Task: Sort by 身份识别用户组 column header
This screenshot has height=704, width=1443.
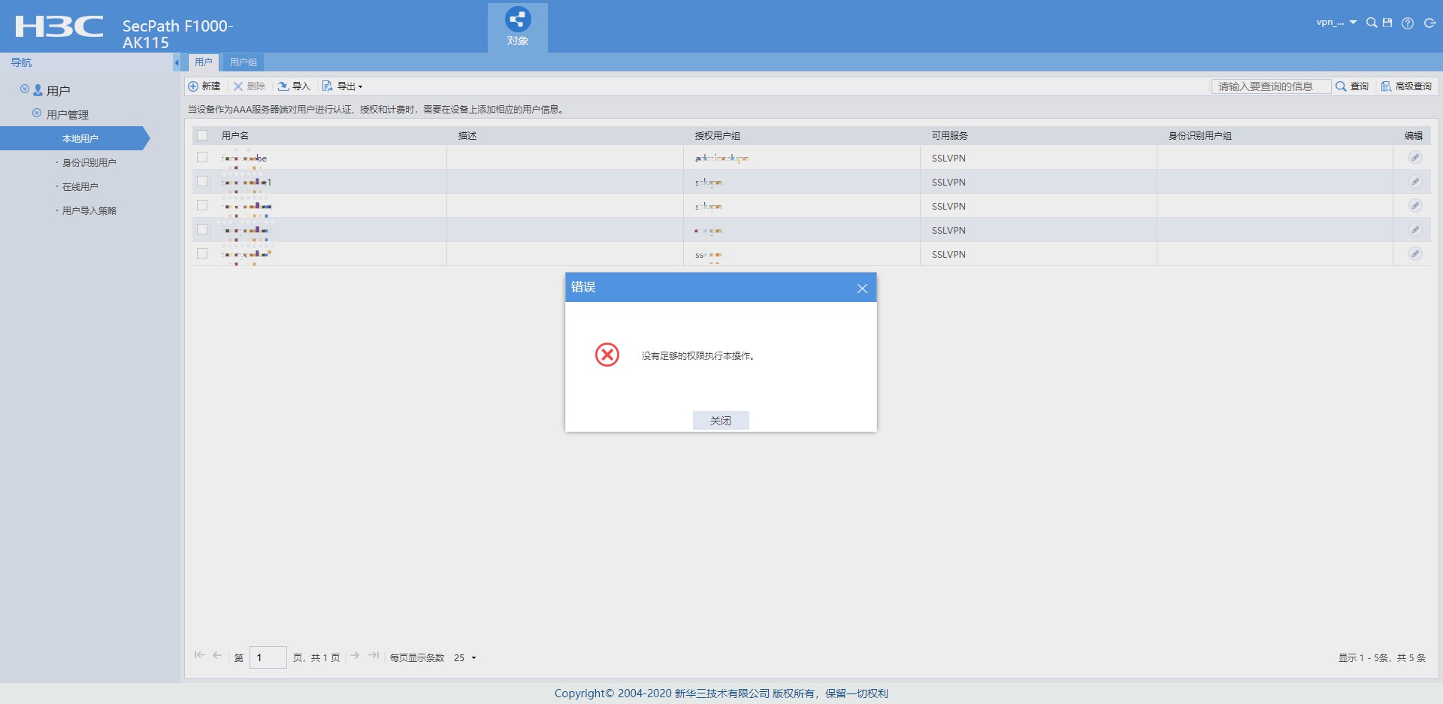Action: pyautogui.click(x=1200, y=136)
